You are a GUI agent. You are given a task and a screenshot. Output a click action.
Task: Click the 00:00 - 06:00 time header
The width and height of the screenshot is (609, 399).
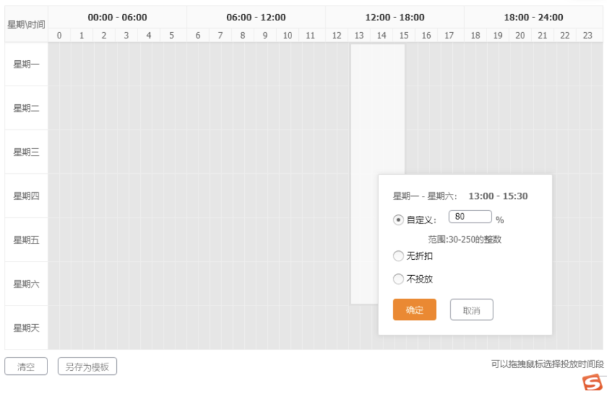coord(117,17)
